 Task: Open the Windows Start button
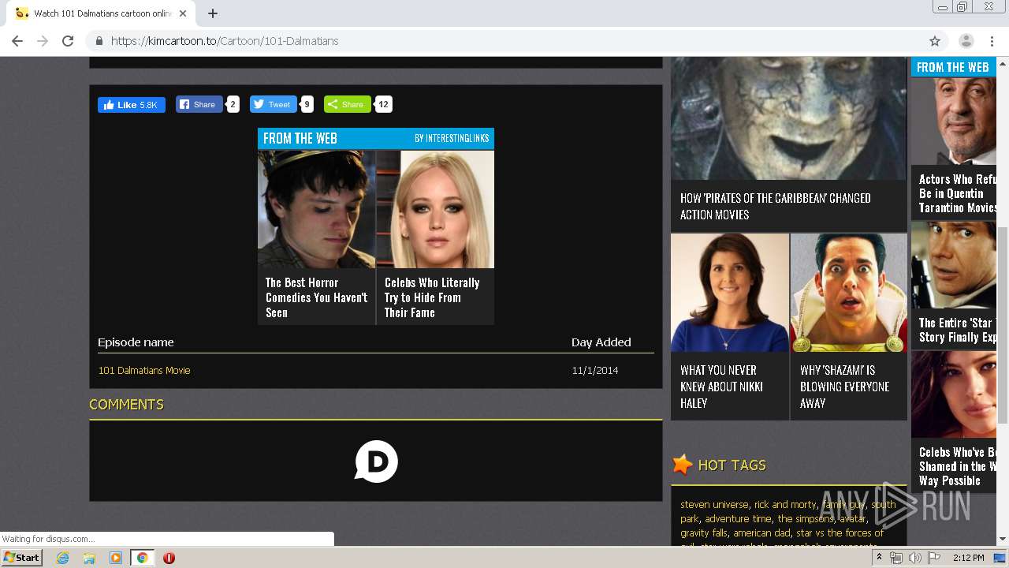[x=22, y=558]
